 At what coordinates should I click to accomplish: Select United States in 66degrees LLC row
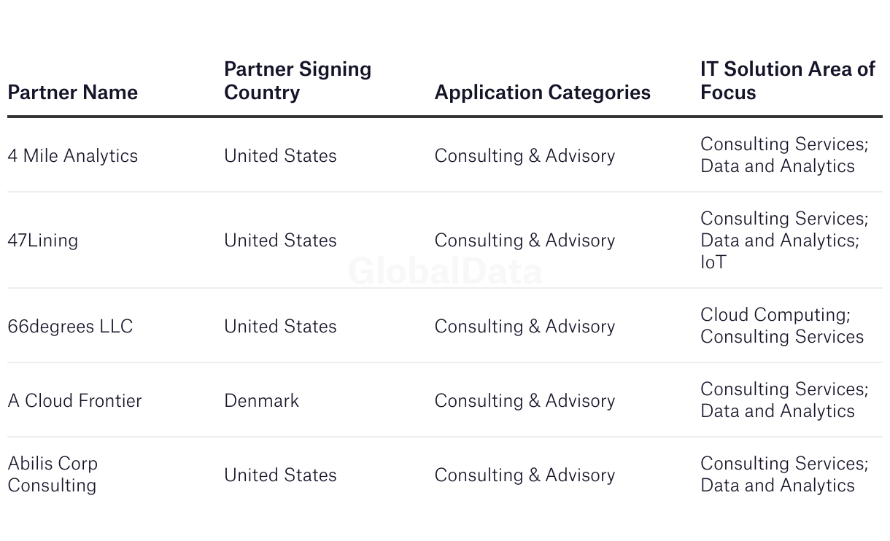[280, 327]
